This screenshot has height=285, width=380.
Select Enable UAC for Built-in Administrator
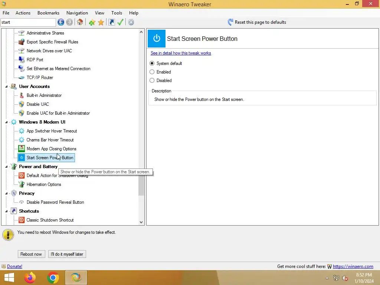tap(58, 113)
